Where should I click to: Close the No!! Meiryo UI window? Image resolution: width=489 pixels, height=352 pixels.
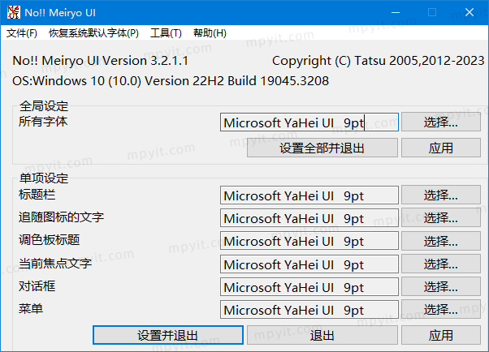pyautogui.click(x=469, y=12)
